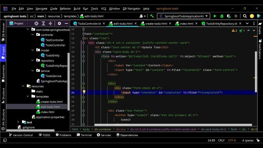Open the File menu
The height and width of the screenshot is (148, 263).
click(14, 9)
